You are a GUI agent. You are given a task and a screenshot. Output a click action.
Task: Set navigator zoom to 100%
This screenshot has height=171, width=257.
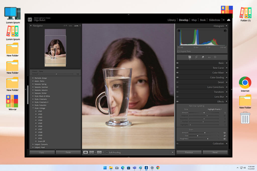tap(70, 26)
